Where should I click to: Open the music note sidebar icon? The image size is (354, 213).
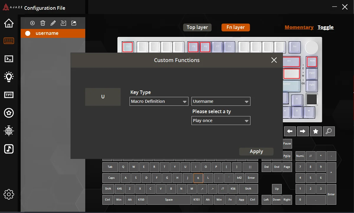tap(9, 149)
